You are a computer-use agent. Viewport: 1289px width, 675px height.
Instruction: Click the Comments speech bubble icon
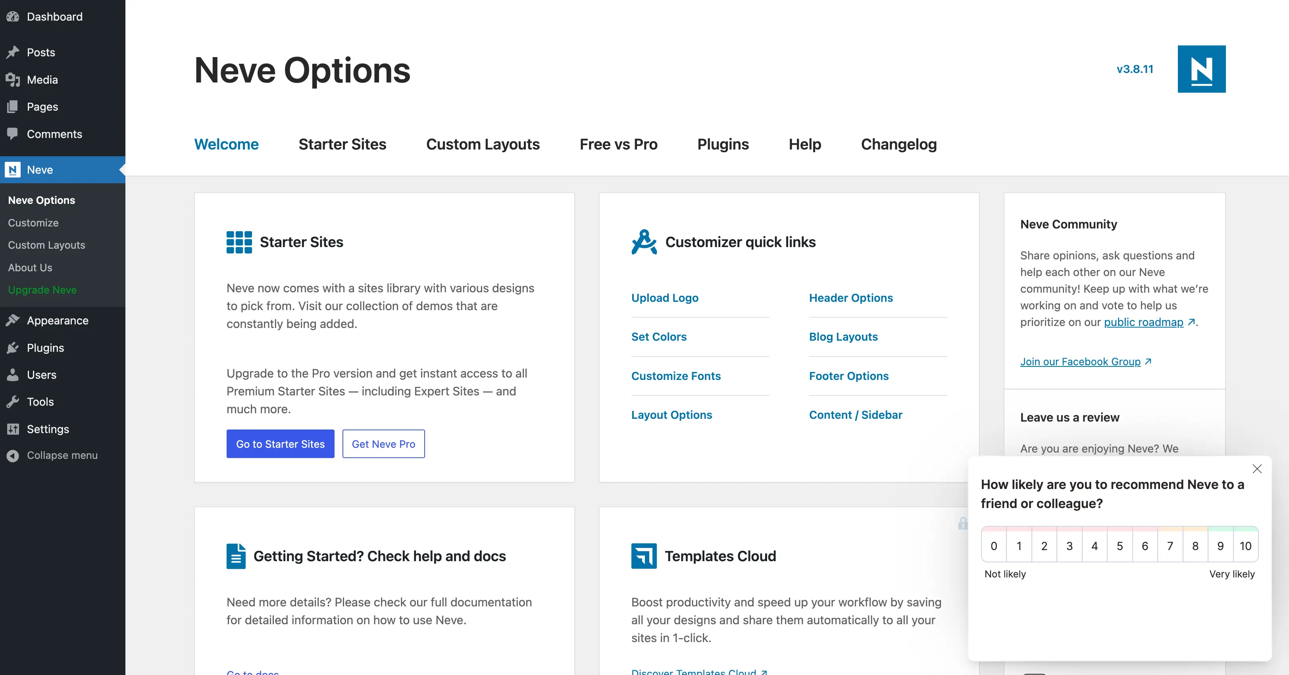(13, 134)
